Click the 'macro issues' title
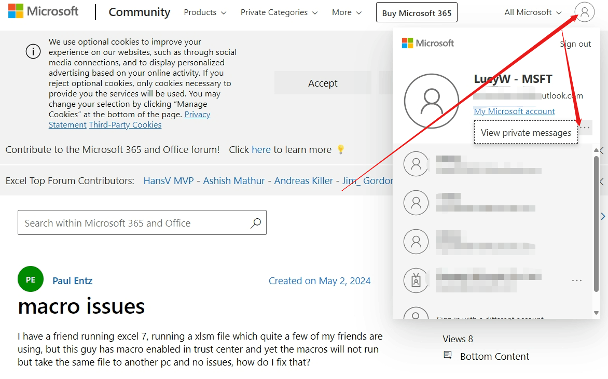Viewport: 608px width, 379px height. [x=81, y=306]
